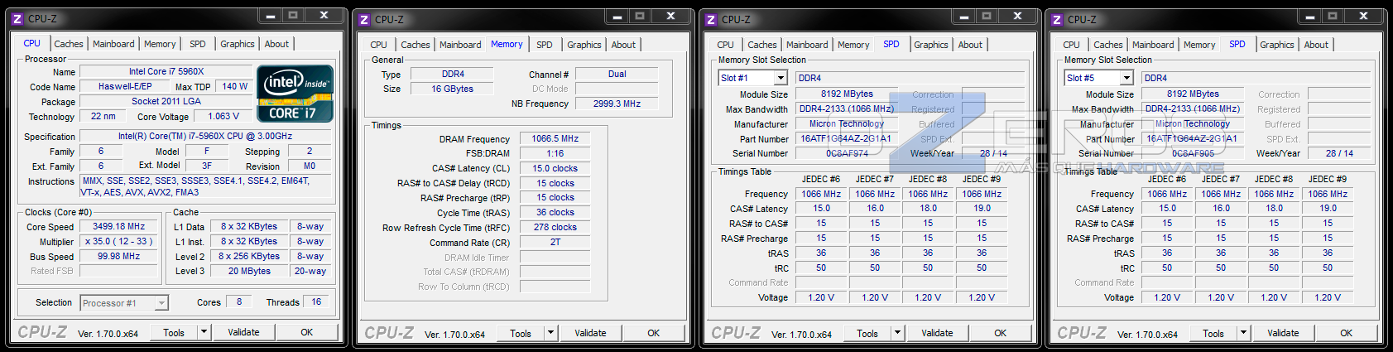Click the Tools button in the CPU window

pos(174,332)
